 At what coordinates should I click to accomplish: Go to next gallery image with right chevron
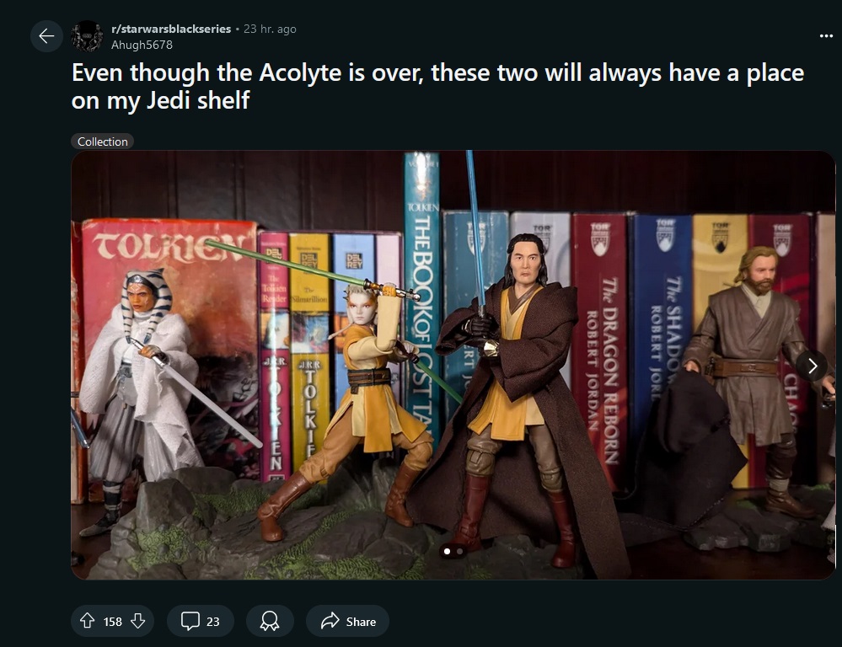pyautogui.click(x=812, y=366)
